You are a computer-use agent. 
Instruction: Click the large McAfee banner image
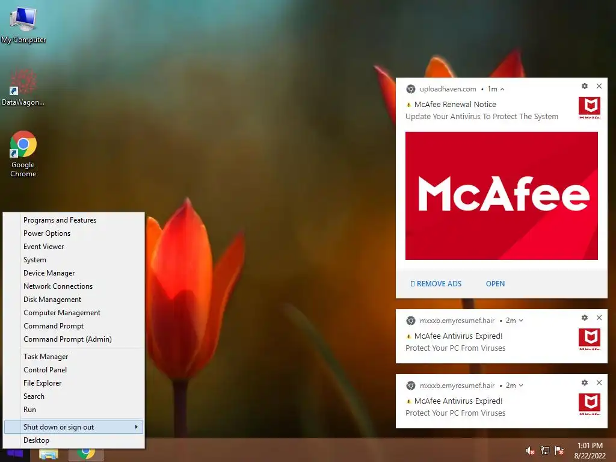coord(502,196)
